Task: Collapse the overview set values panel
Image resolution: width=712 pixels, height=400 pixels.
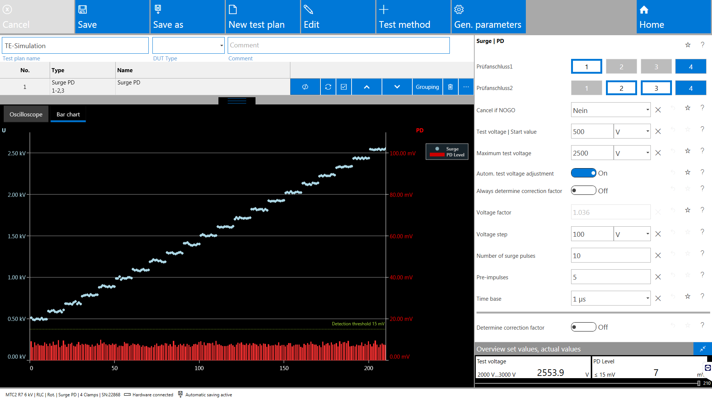Action: 702,349
